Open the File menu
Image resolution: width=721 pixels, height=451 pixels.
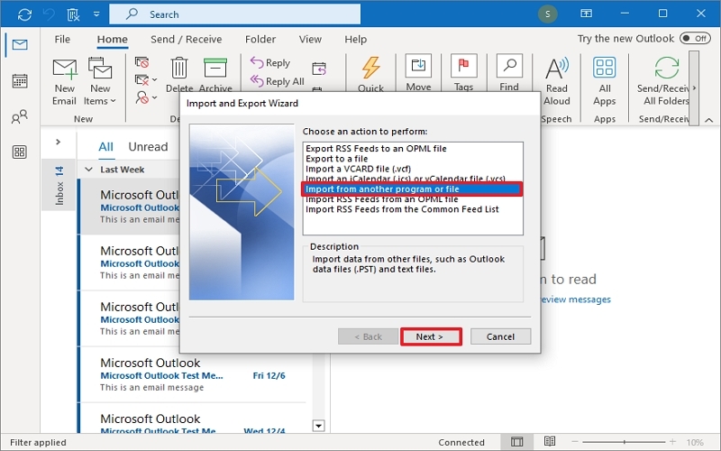62,39
